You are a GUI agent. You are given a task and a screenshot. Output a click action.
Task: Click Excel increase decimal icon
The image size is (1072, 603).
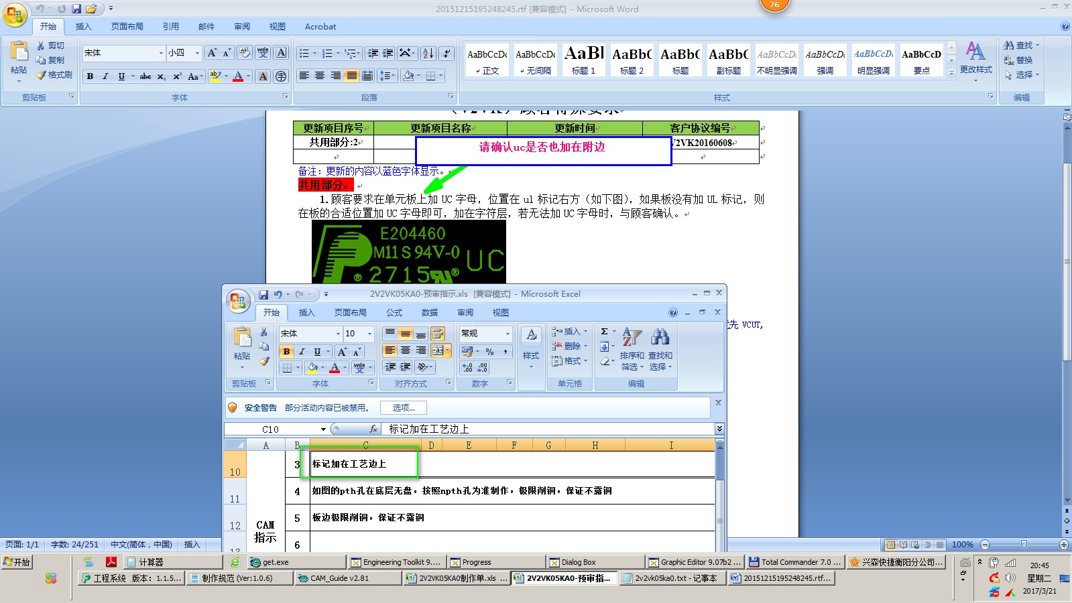coord(467,368)
